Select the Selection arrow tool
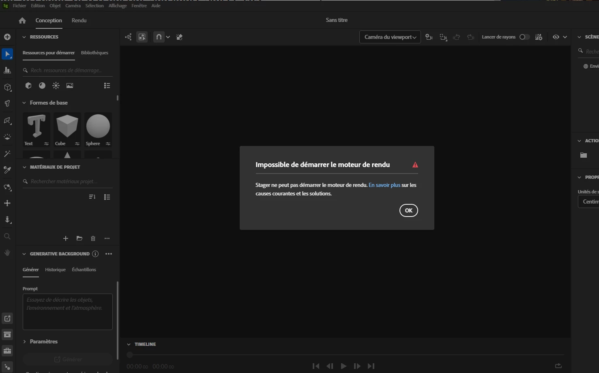Image resolution: width=599 pixels, height=373 pixels. tap(7, 54)
